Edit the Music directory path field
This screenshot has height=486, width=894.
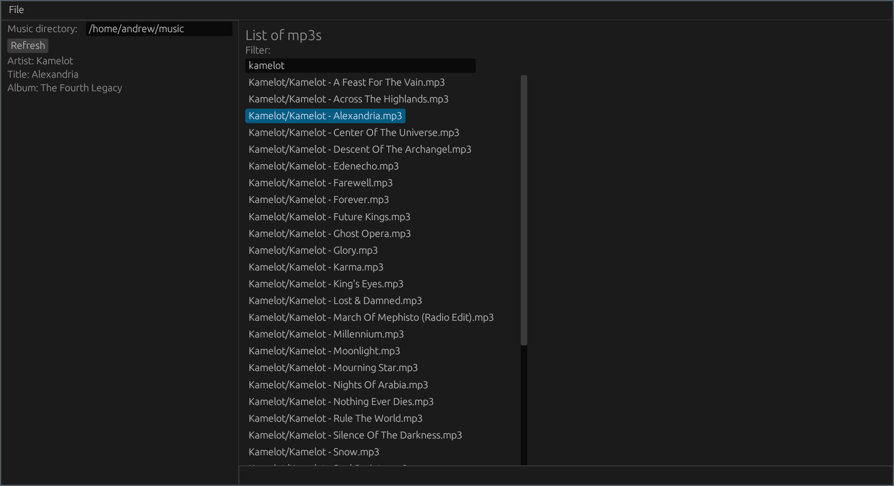coord(159,29)
